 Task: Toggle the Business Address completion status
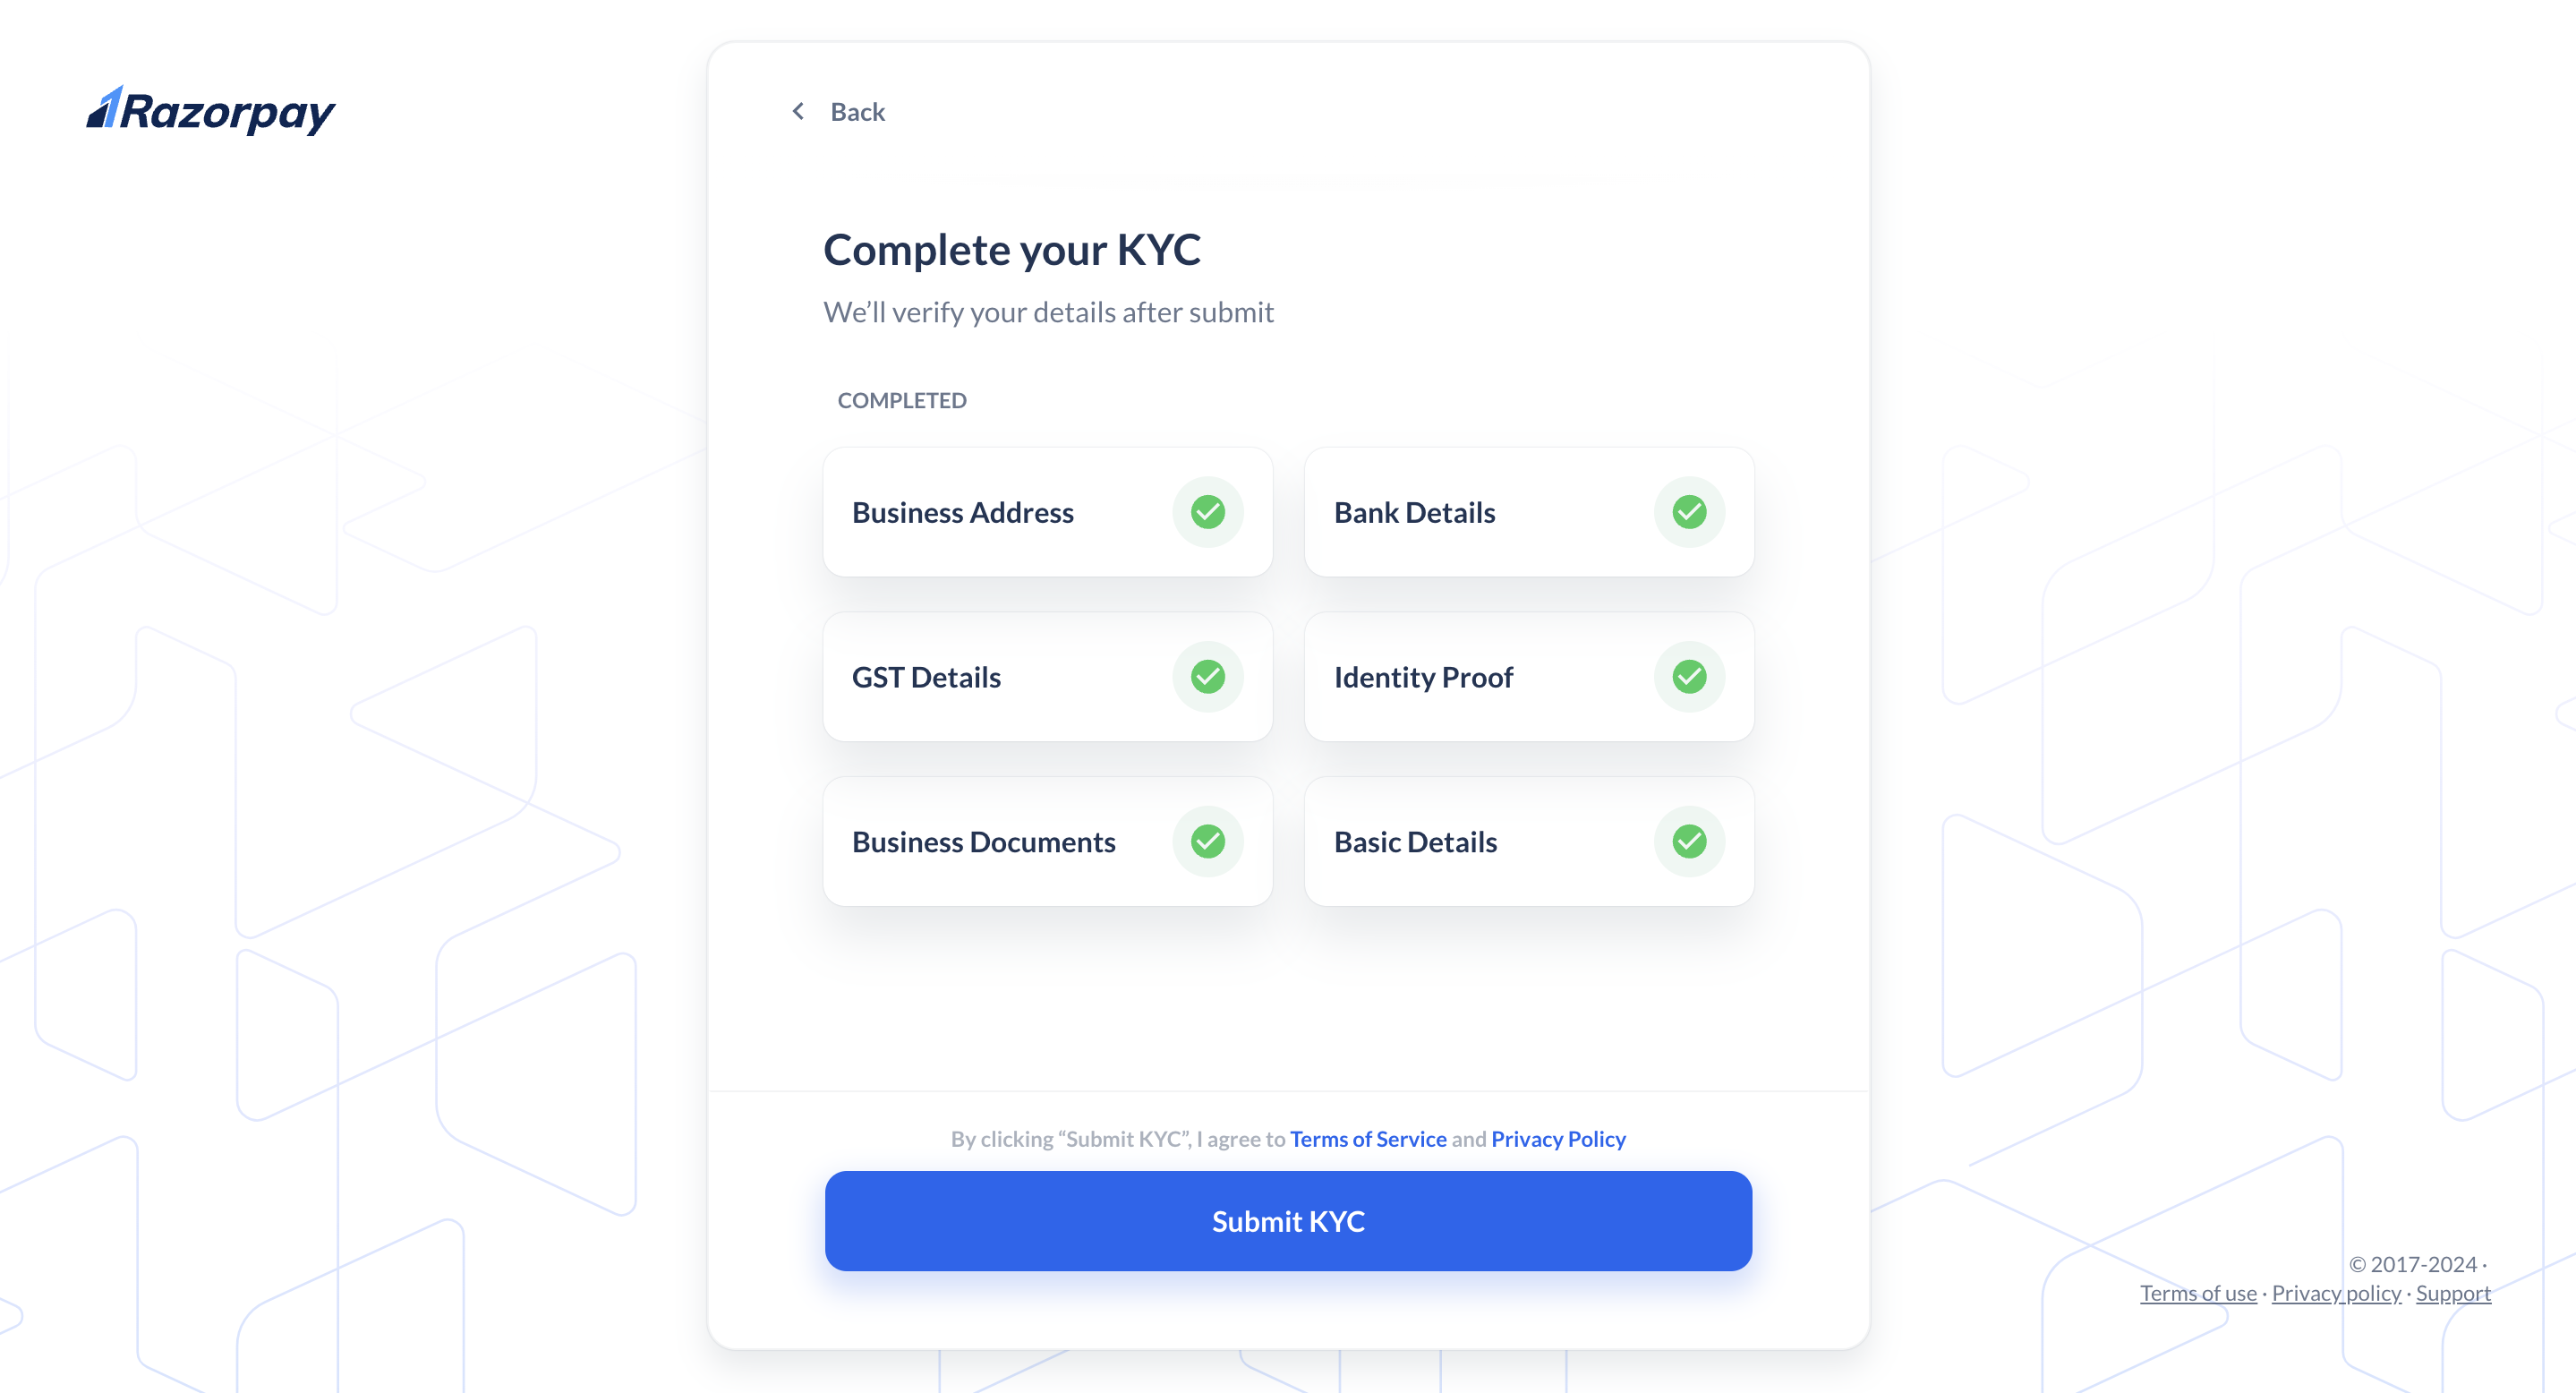[1209, 509]
